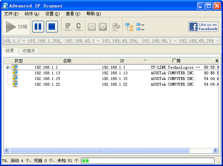The image size is (223, 166).
Task: Sort by the IP column header
Action: pyautogui.click(x=125, y=61)
